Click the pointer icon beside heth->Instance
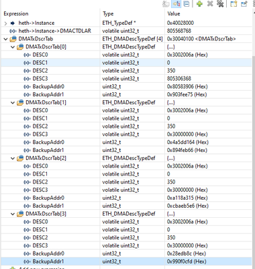255x269 pixels. 13,23
